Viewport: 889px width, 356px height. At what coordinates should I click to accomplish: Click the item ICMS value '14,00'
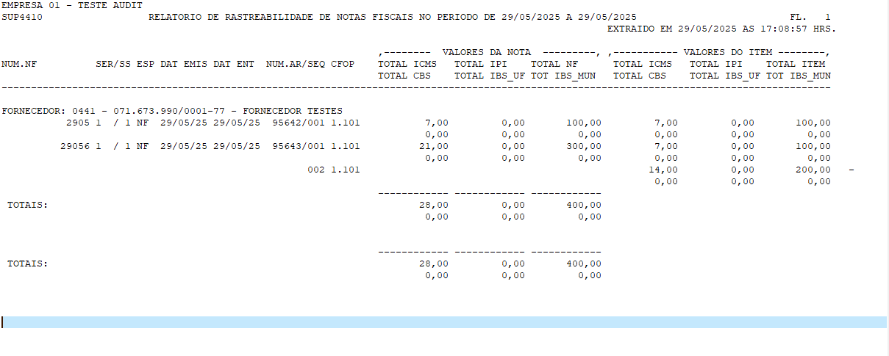tap(663, 170)
